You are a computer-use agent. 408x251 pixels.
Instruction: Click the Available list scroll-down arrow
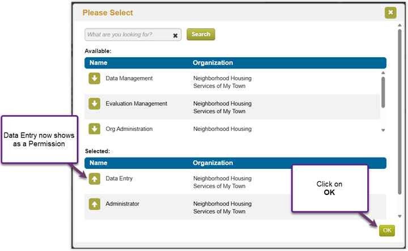[x=383, y=130]
